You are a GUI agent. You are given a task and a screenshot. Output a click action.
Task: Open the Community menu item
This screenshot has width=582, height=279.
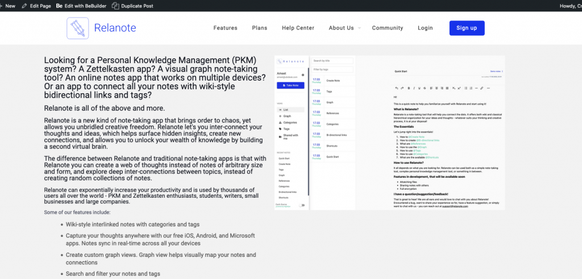(388, 28)
